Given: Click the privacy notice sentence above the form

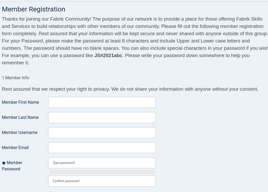Looking at the screenshot, I should pyautogui.click(x=130, y=89).
